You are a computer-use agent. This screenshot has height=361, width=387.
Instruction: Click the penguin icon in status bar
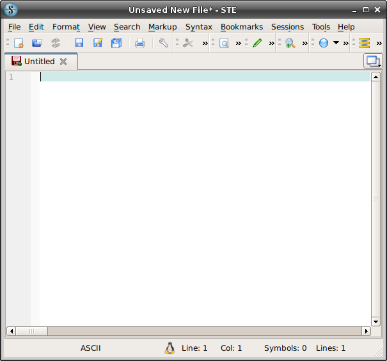(x=170, y=348)
